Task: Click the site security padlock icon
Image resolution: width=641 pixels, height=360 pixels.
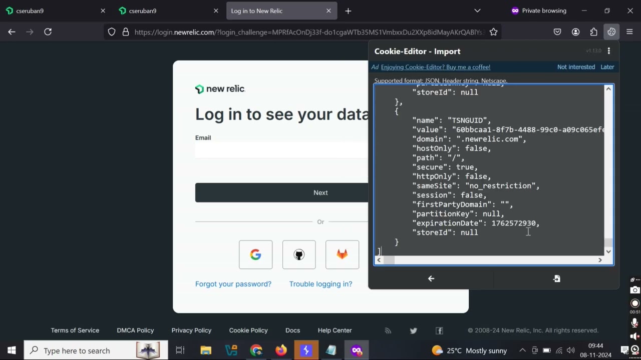Action: tap(126, 32)
